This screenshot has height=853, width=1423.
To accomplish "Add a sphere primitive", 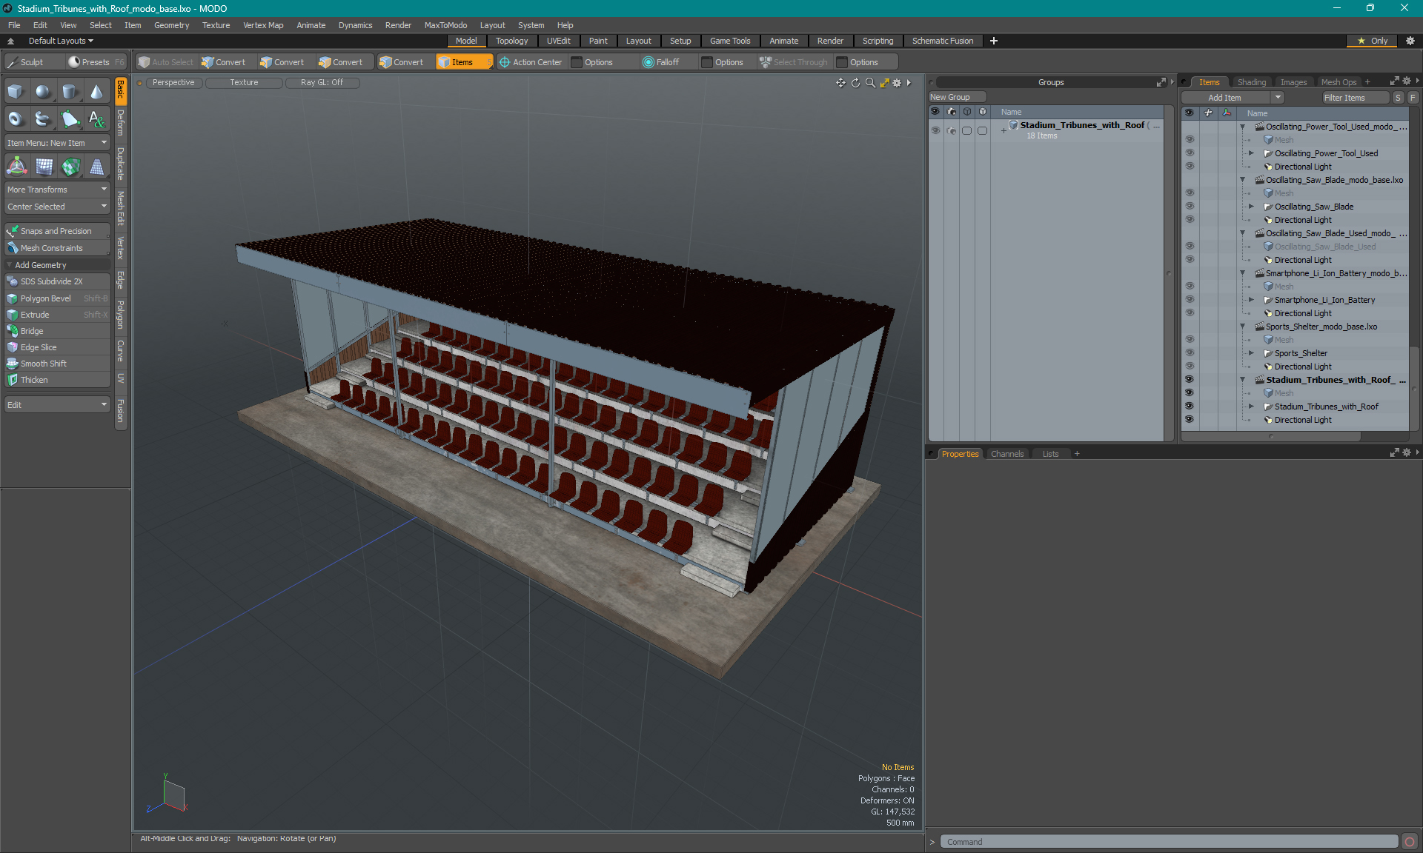I will pyautogui.click(x=43, y=92).
